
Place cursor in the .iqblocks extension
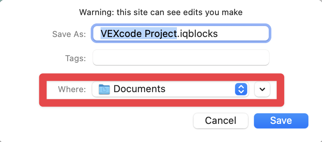[197, 34]
